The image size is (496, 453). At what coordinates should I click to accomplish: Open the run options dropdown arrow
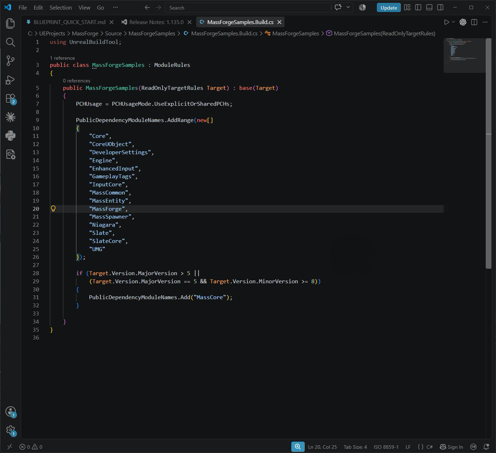453,22
